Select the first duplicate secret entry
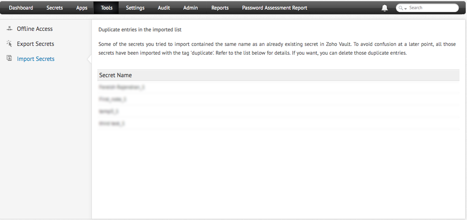 pyautogui.click(x=278, y=87)
